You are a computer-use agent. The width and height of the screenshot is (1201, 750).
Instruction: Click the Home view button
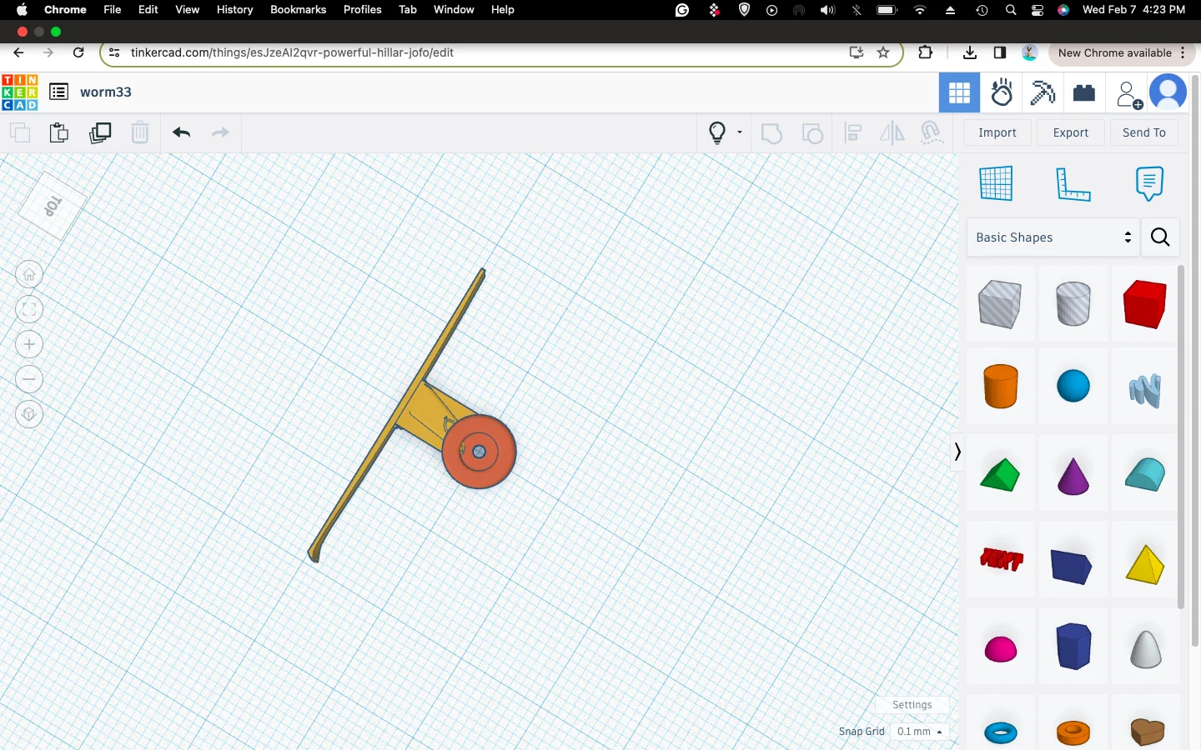click(x=29, y=274)
